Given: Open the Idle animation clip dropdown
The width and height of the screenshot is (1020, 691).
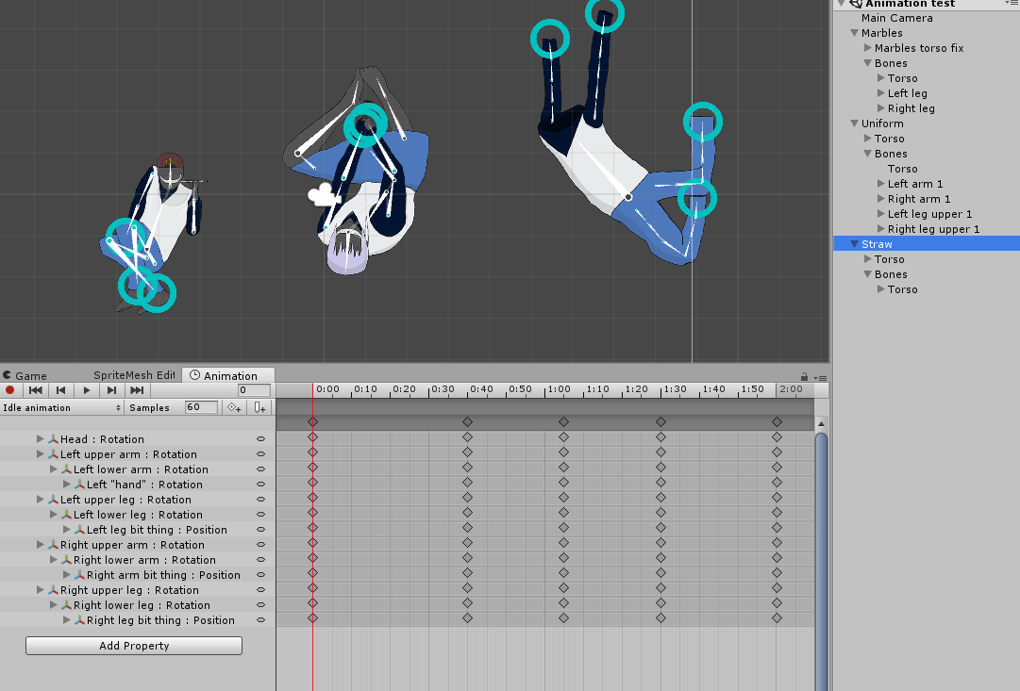Looking at the screenshot, I should 61,407.
